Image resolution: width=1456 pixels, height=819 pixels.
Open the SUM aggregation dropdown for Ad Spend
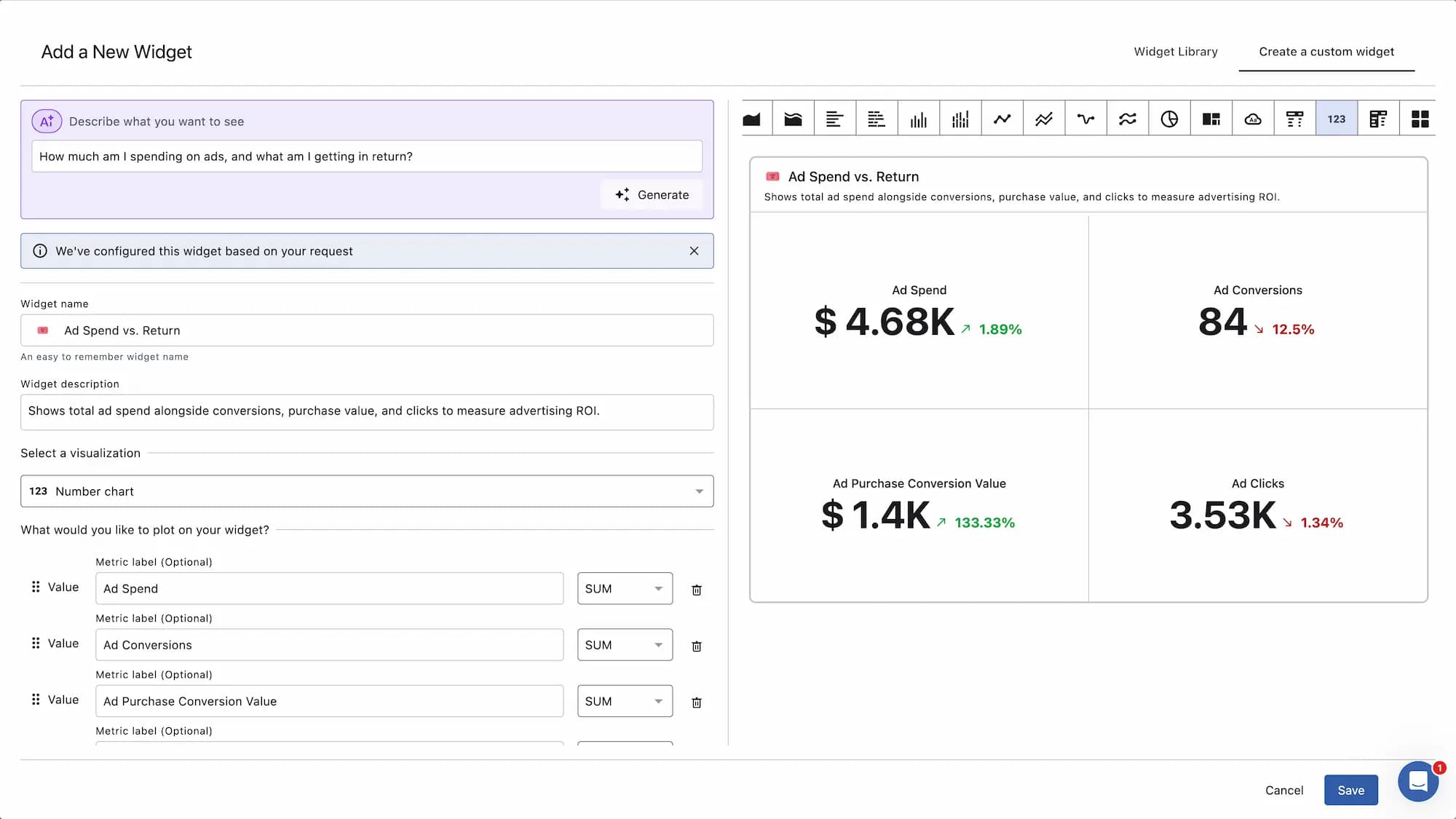coord(624,588)
